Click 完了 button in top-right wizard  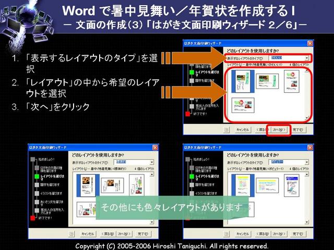[298, 130]
